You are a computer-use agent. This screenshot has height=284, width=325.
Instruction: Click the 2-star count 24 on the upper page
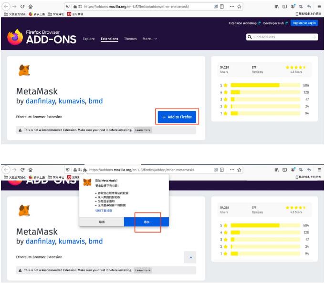307,106
